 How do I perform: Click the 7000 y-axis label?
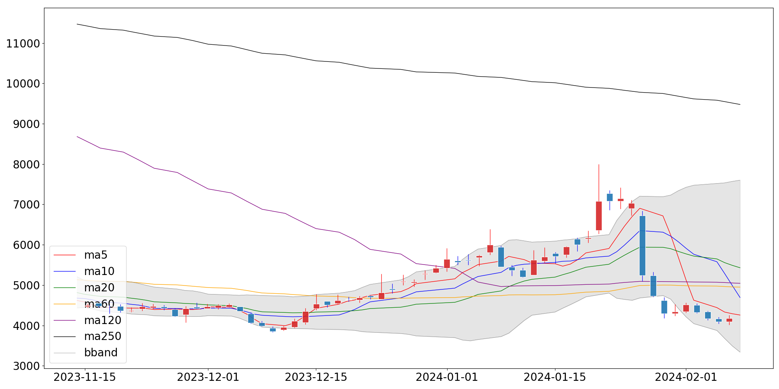point(26,205)
